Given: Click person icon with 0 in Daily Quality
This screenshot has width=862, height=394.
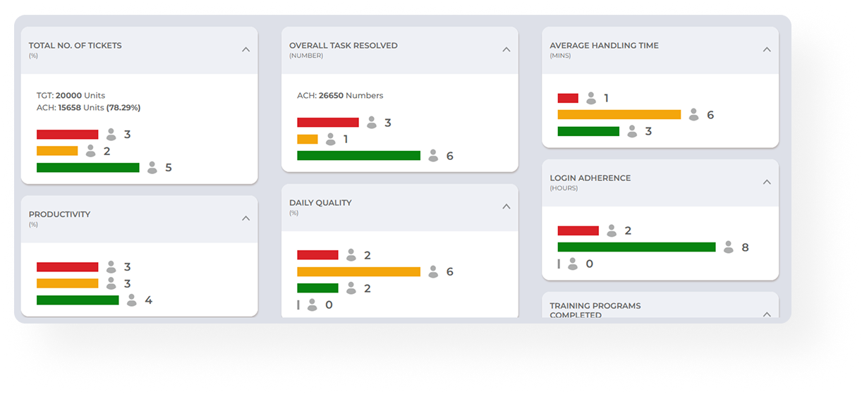Looking at the screenshot, I should tap(312, 304).
